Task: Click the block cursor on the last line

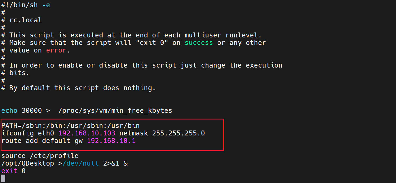Action: click(x=3, y=178)
